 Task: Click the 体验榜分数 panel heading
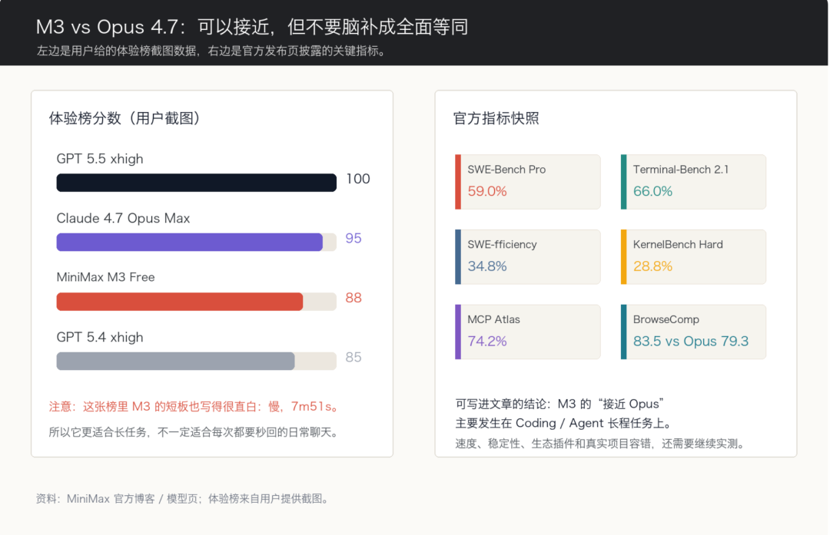click(x=126, y=118)
